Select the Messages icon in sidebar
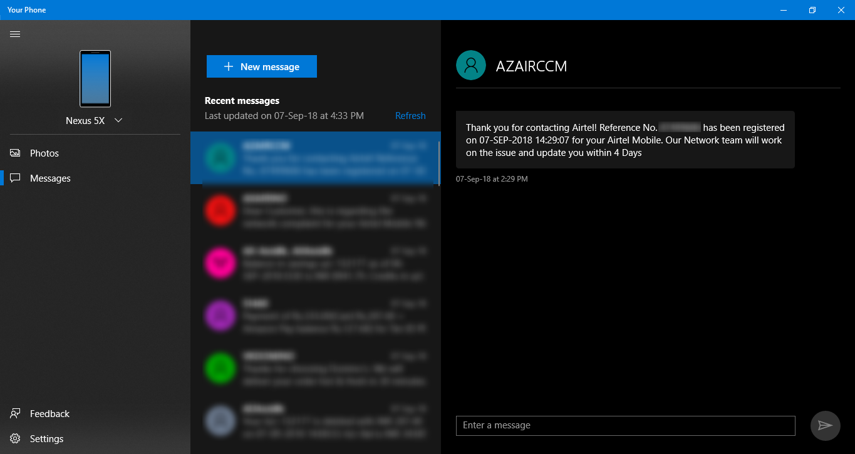Screen dimensions: 855x454 15,178
